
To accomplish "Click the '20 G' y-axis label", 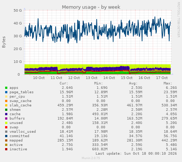I will click(18, 49).
